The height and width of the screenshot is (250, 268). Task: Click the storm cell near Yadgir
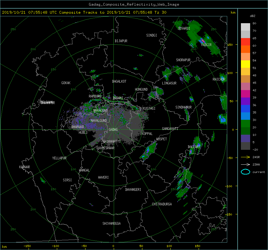[x=202, y=41]
